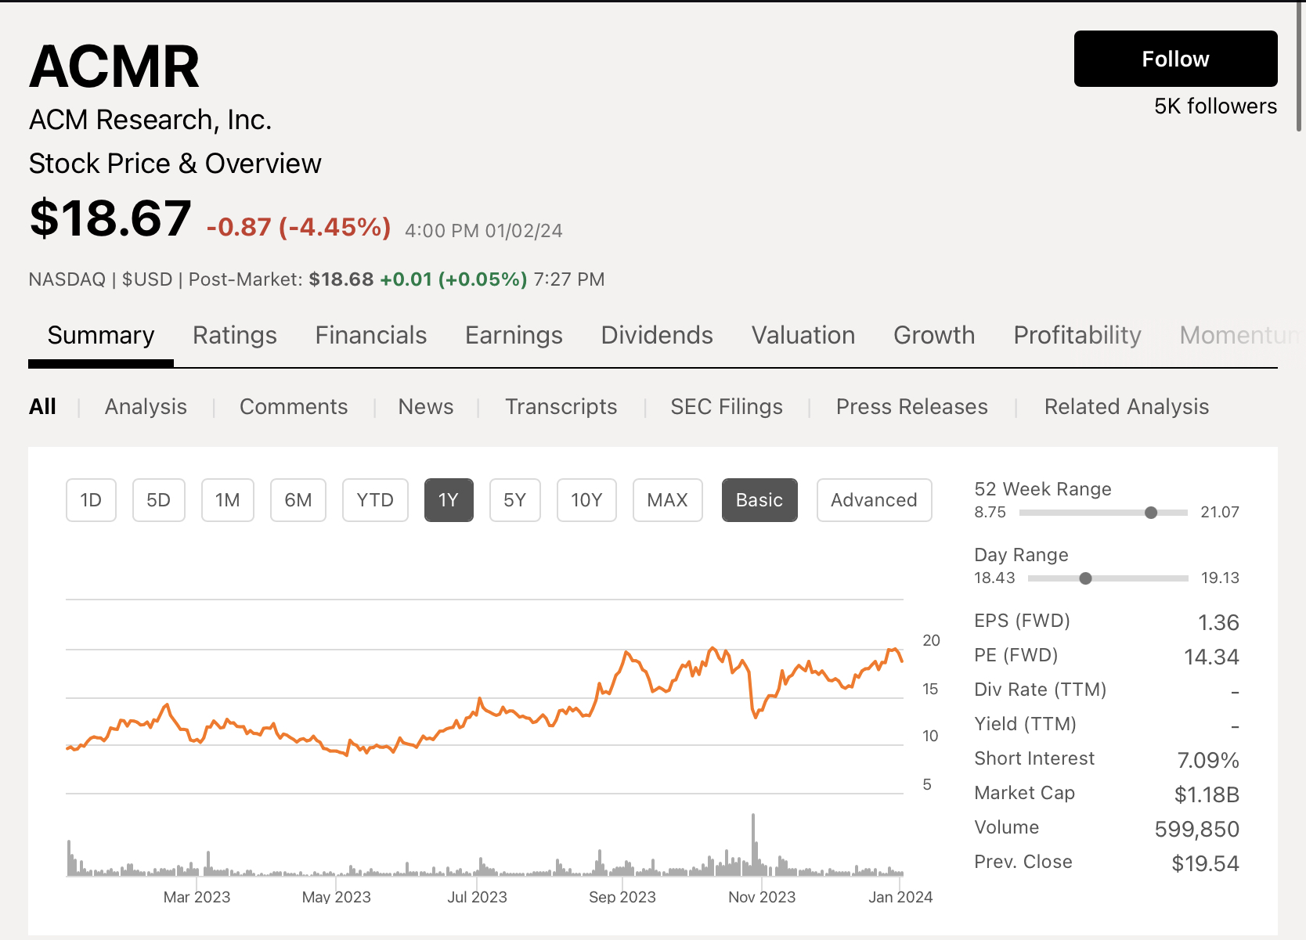
Task: View the Profitability tab
Action: (x=1077, y=335)
